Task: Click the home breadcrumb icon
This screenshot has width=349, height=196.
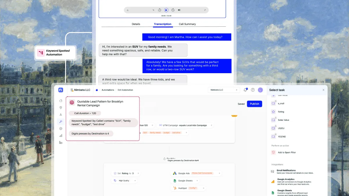Action: [97, 90]
